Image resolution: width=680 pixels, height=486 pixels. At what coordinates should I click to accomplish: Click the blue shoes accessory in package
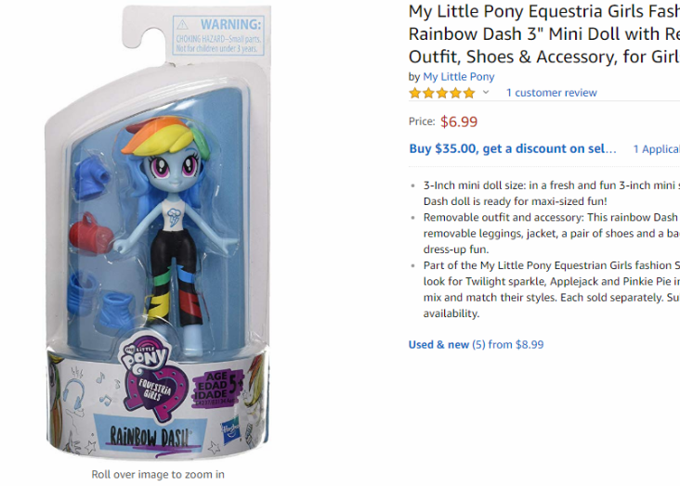point(98,300)
